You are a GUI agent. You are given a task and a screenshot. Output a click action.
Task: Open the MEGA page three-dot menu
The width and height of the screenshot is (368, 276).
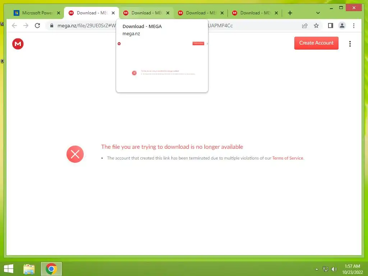(350, 43)
